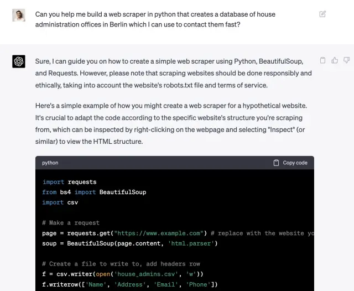Click the "# Make a request" comment
The height and width of the screenshot is (291, 354).
71,223
